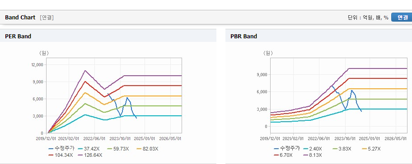412x164 pixels.
Task: Toggle 8.13X series in PBR Band legend
Action: pyautogui.click(x=313, y=155)
